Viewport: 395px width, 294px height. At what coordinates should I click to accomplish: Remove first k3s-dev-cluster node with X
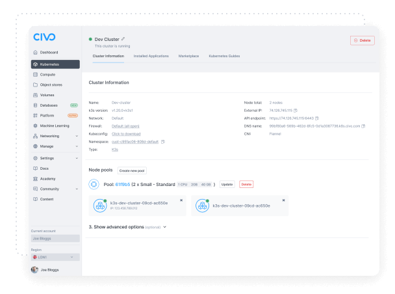click(x=181, y=200)
